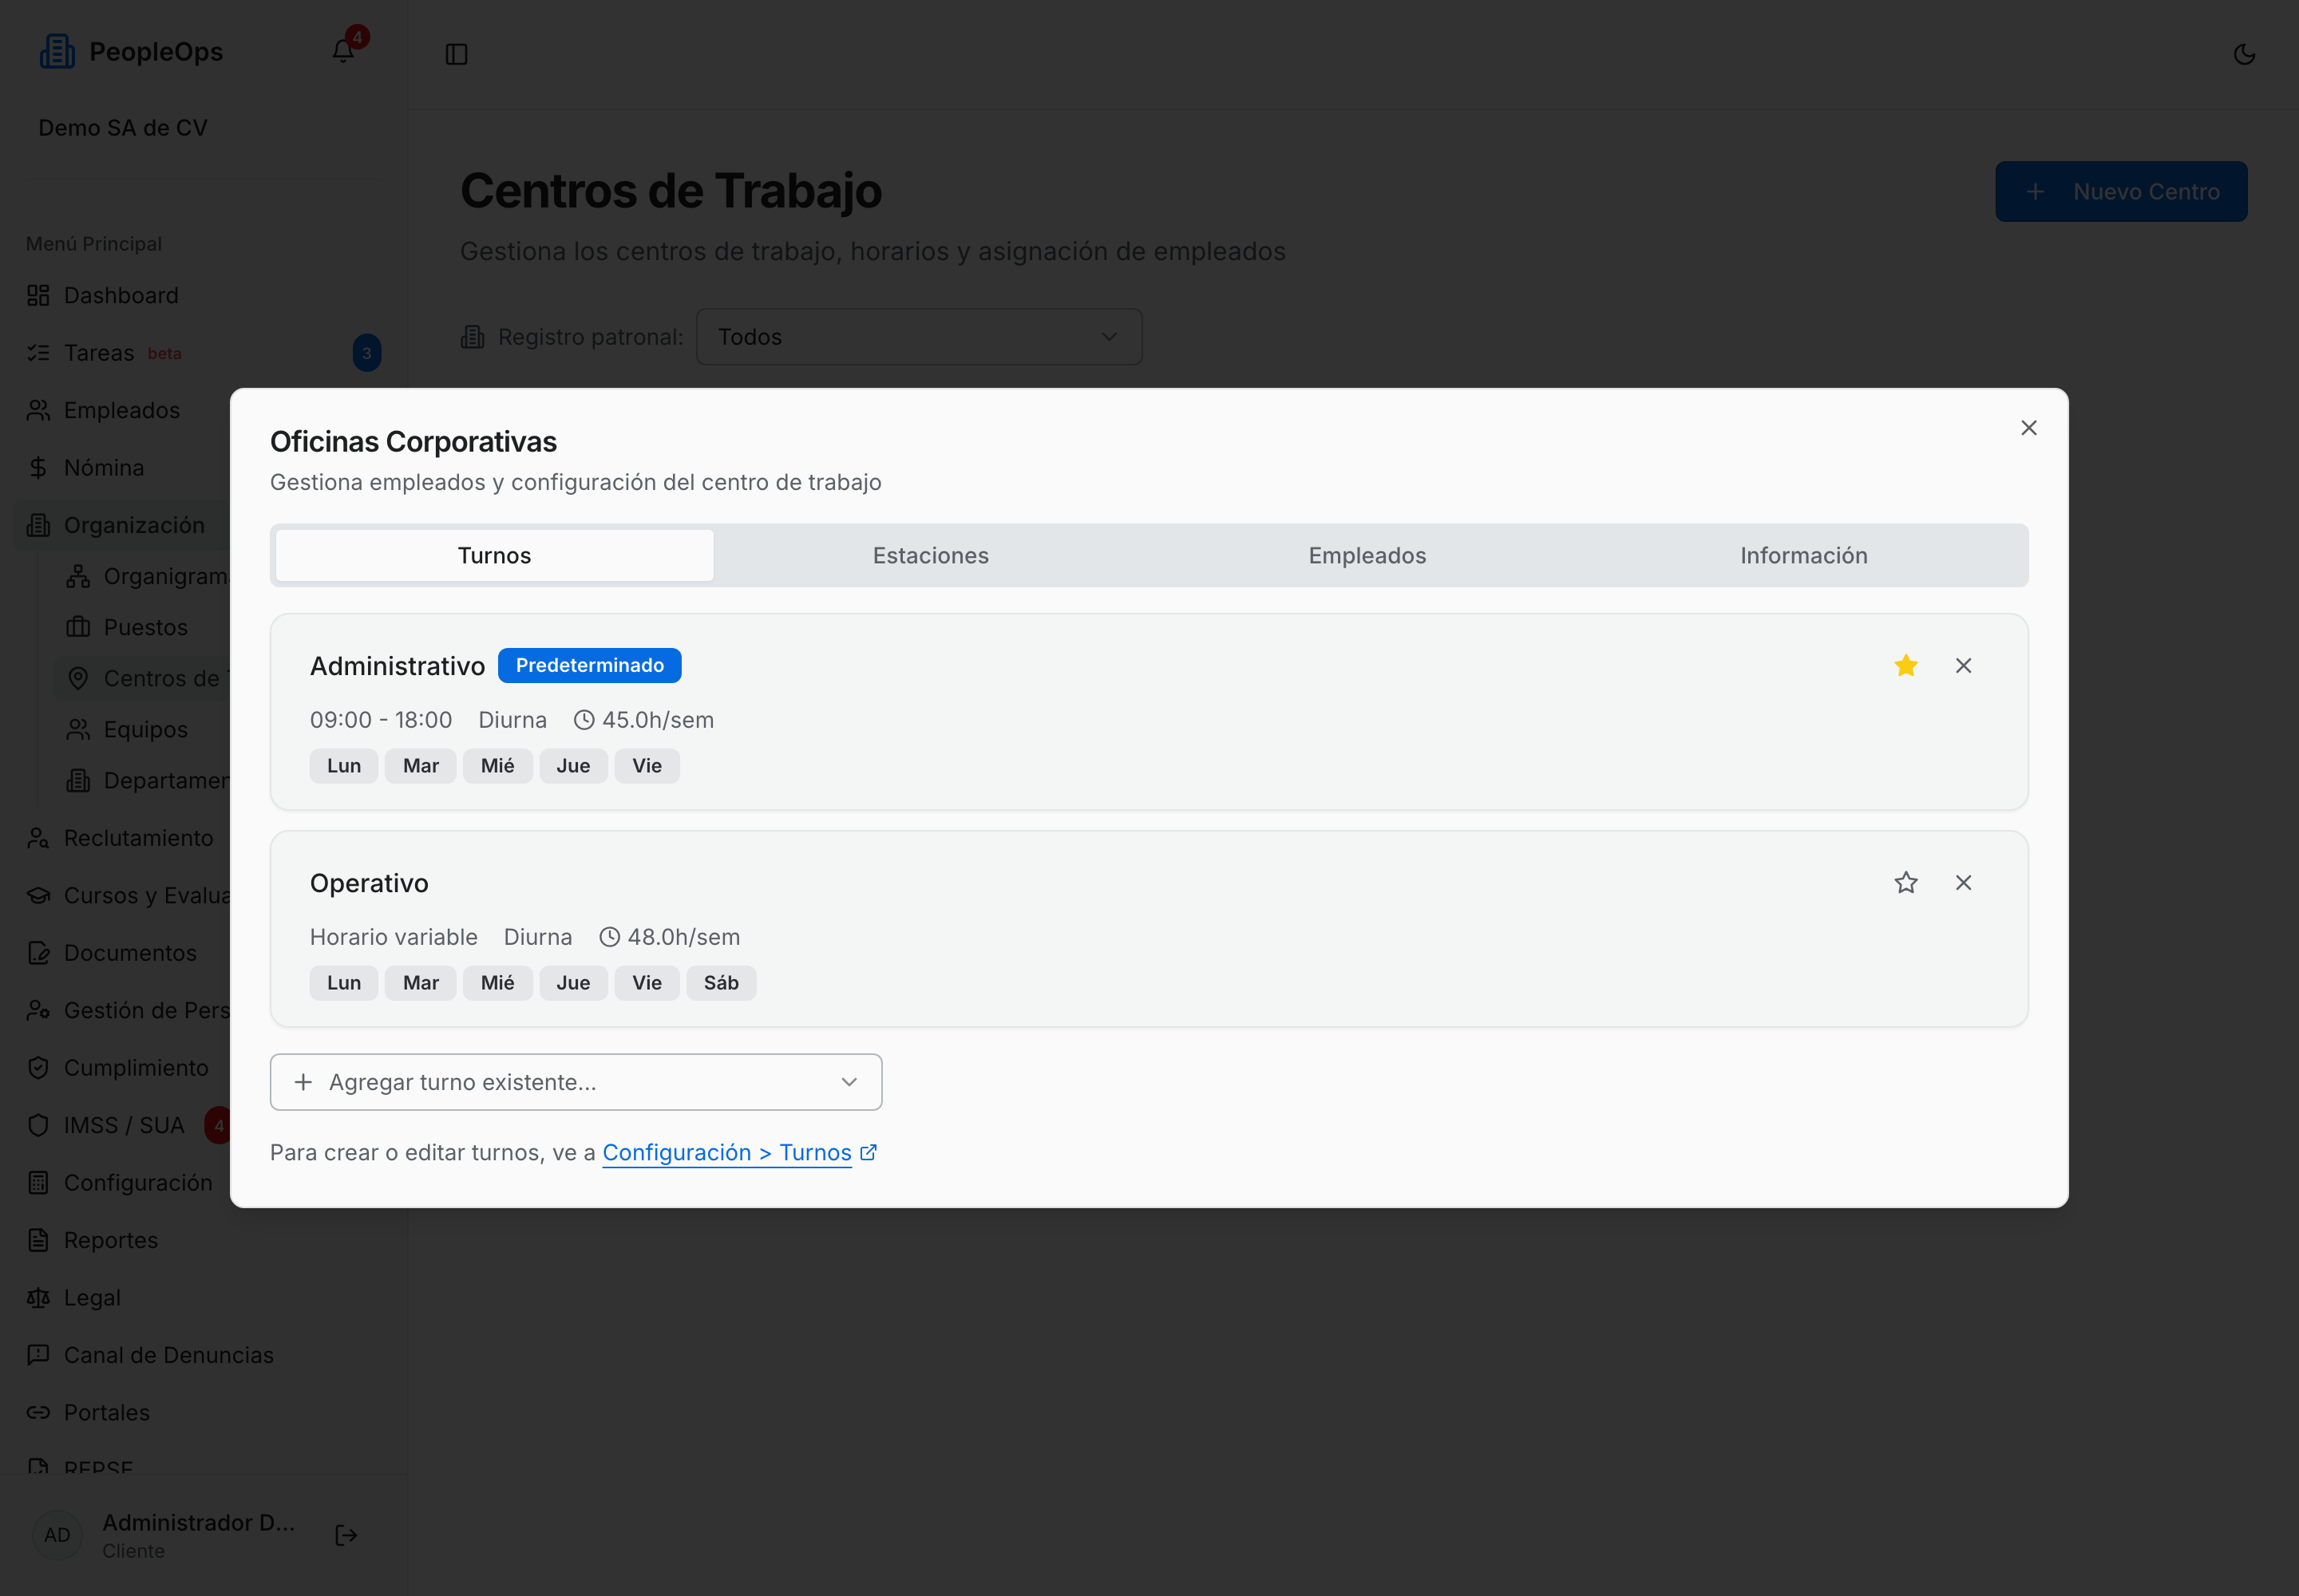Click the Documentos edit-file icon
2299x1596 pixels.
click(38, 954)
